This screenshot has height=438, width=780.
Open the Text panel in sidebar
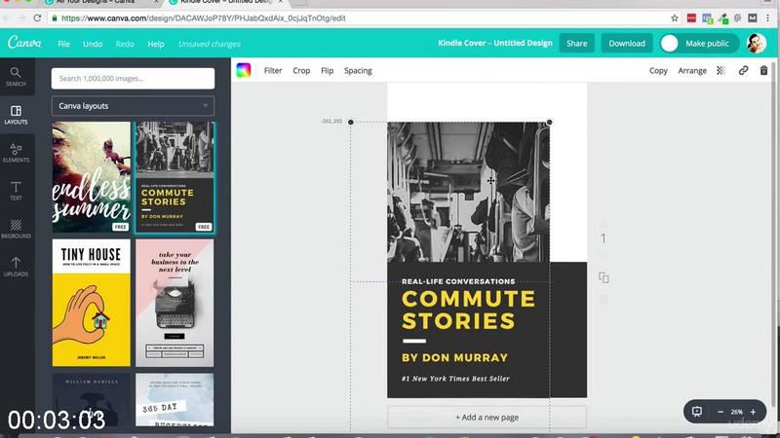pyautogui.click(x=16, y=191)
